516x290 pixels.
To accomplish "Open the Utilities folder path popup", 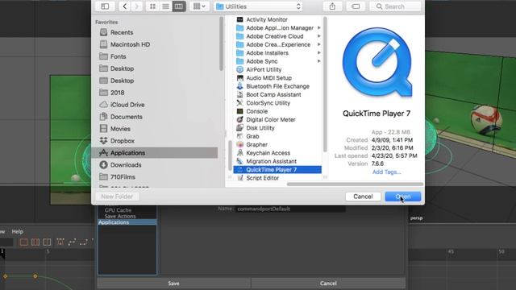I will [258, 6].
